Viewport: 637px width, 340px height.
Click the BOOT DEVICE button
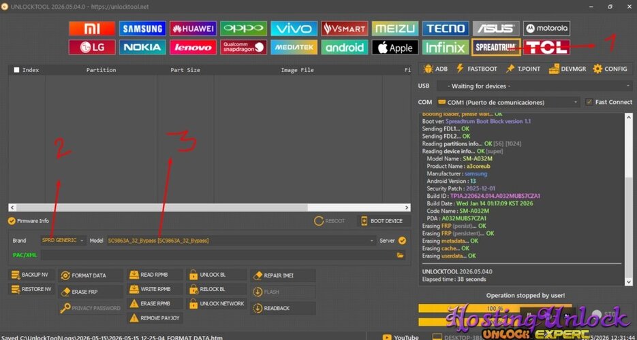384,221
